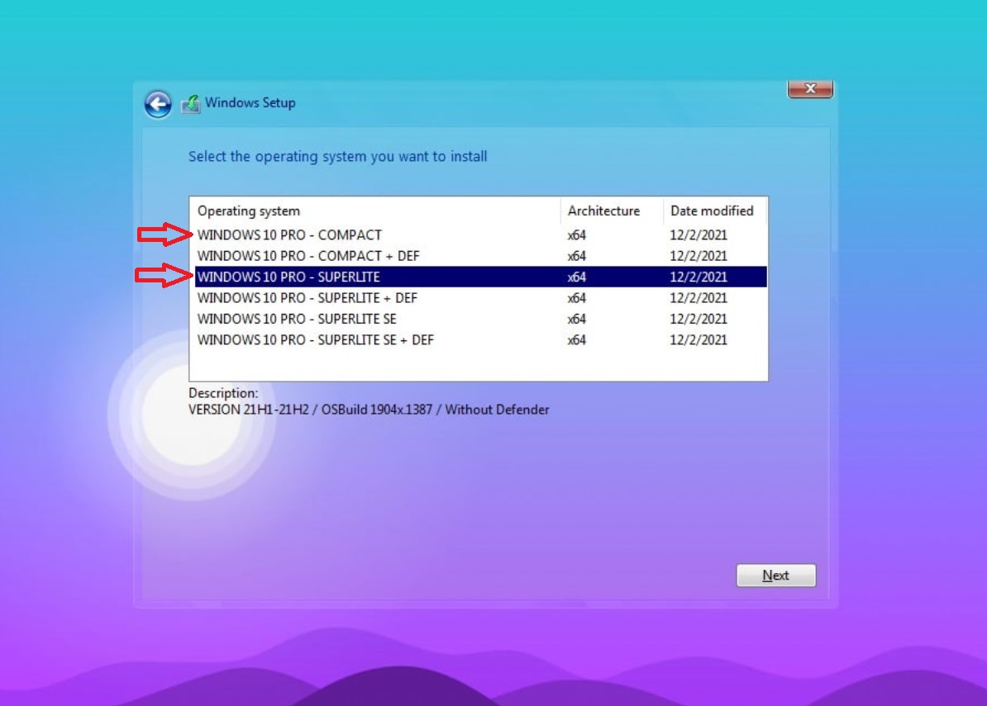Image resolution: width=987 pixels, height=706 pixels.
Task: Click the Windows Setup title text
Action: click(250, 103)
